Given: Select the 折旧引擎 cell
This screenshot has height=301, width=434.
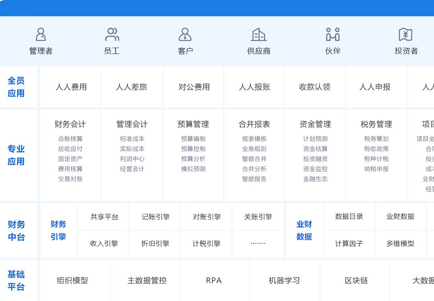Looking at the screenshot, I should click(155, 243).
